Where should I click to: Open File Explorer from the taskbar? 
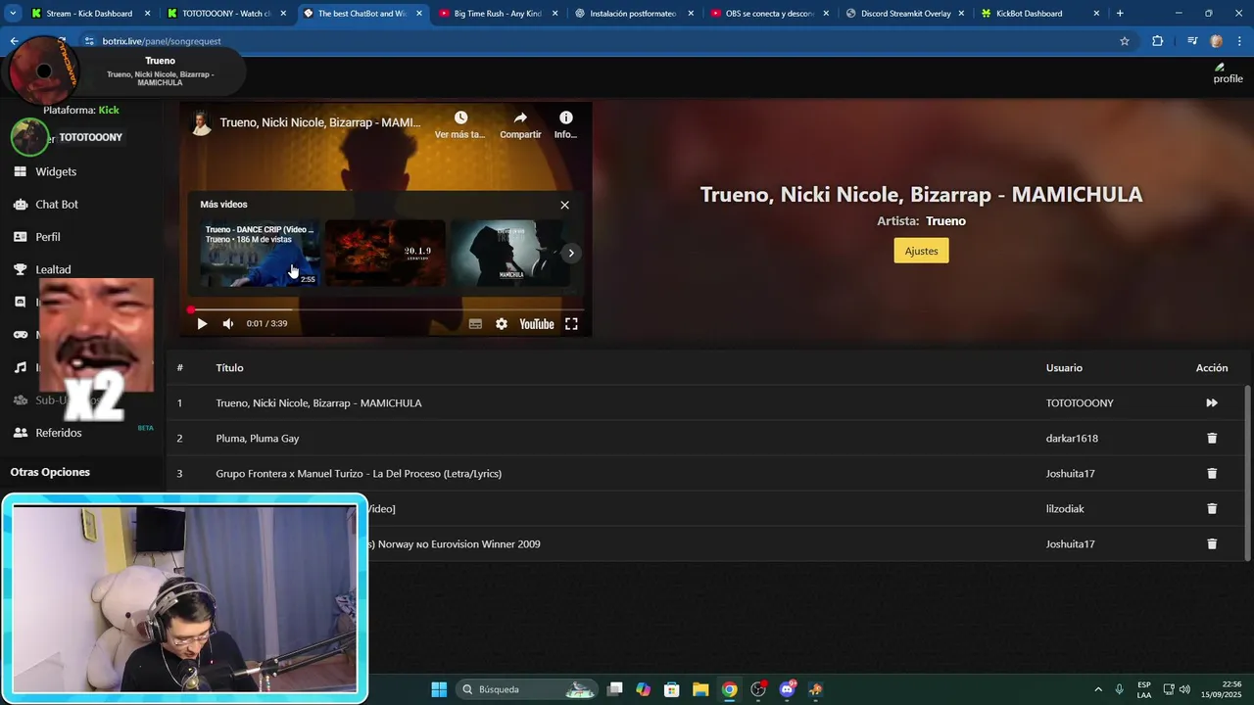point(700,689)
